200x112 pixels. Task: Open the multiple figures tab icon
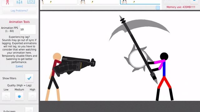[x=19, y=2]
